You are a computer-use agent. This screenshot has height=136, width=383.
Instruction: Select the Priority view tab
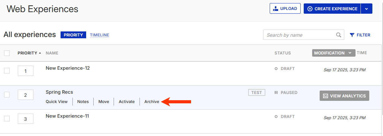[73, 35]
